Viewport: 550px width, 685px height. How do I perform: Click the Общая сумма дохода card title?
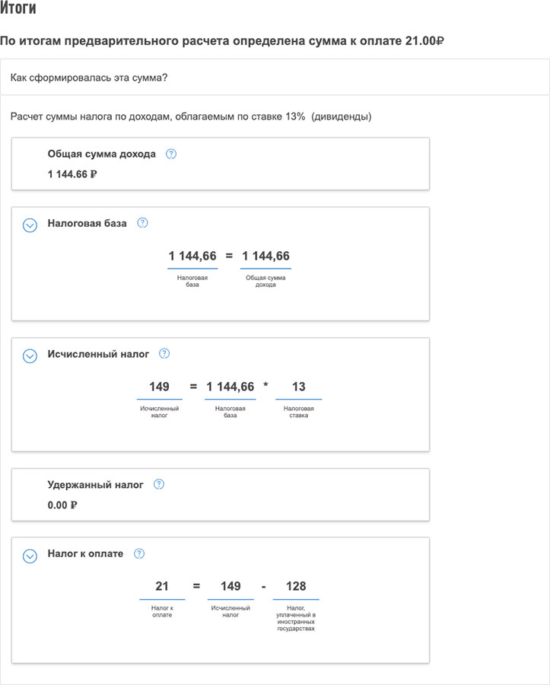(101, 154)
